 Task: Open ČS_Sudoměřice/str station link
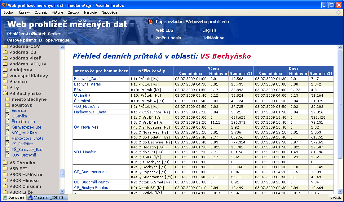91,172
